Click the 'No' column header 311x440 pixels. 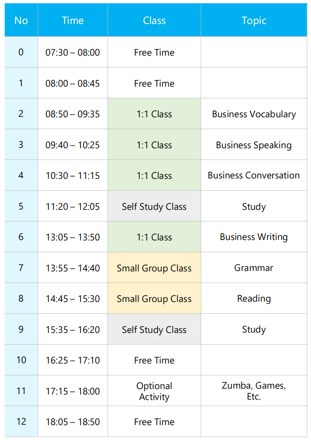click(21, 20)
